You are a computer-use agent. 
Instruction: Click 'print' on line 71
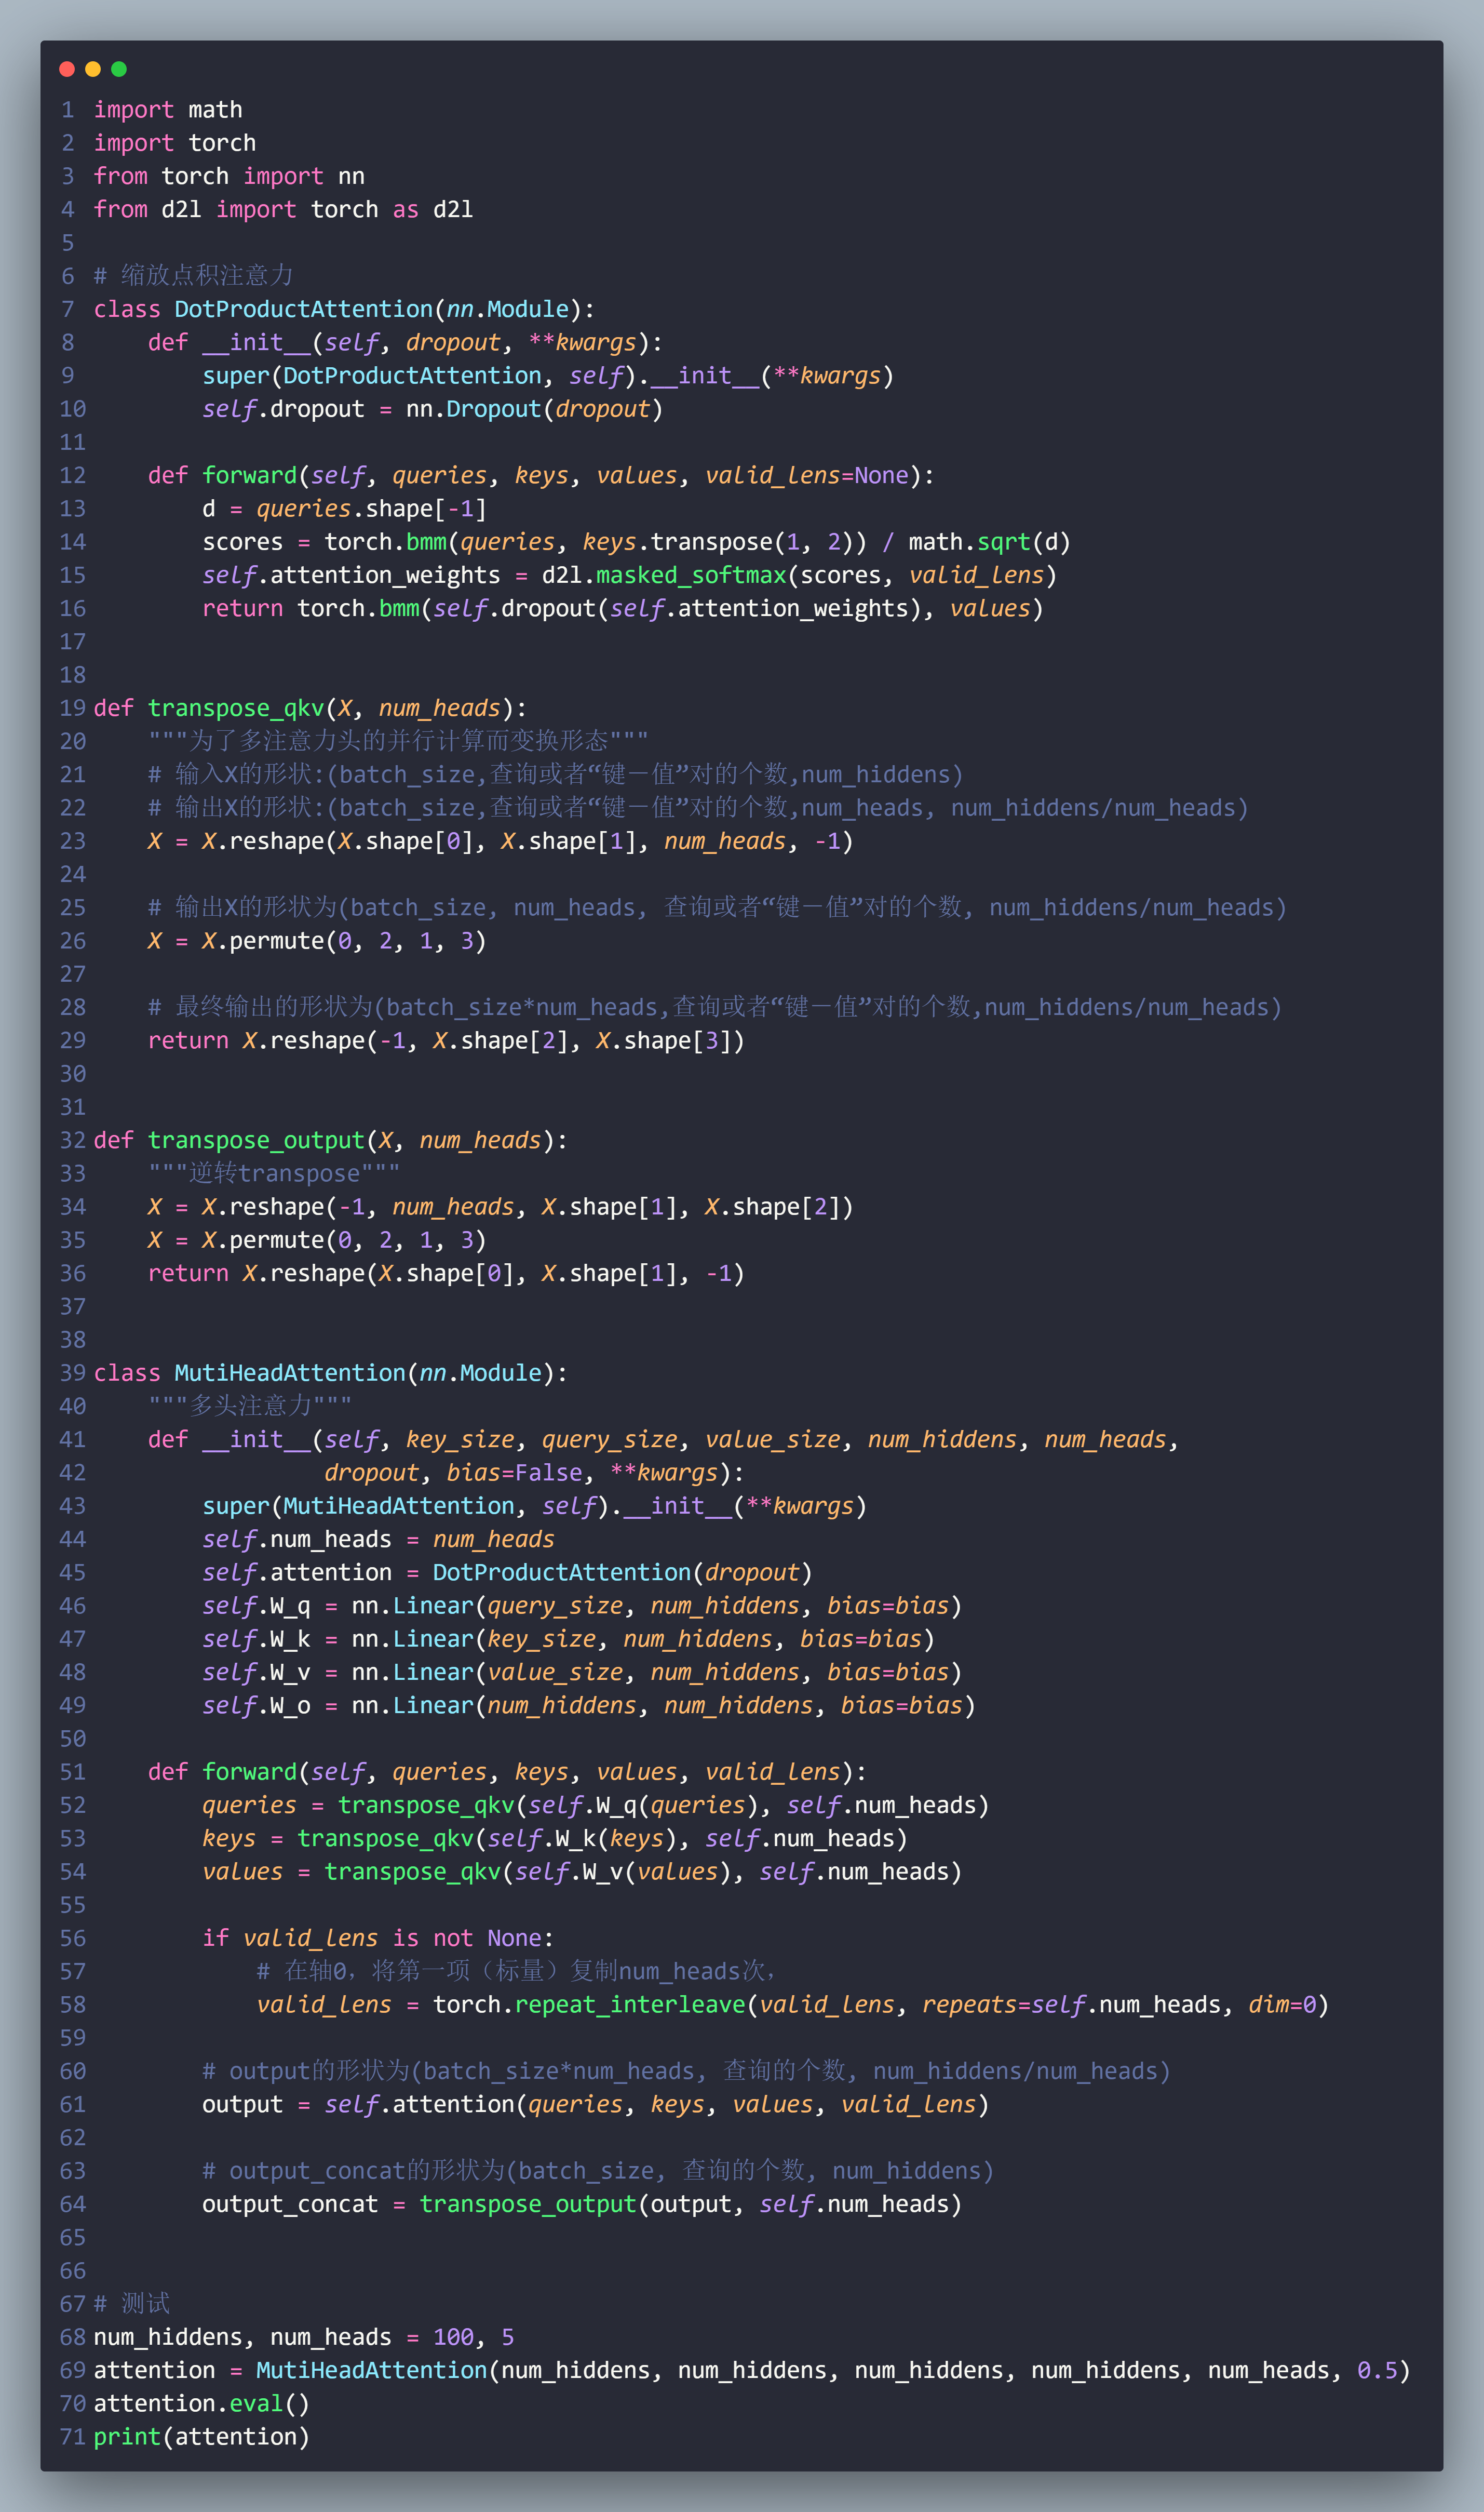127,2437
